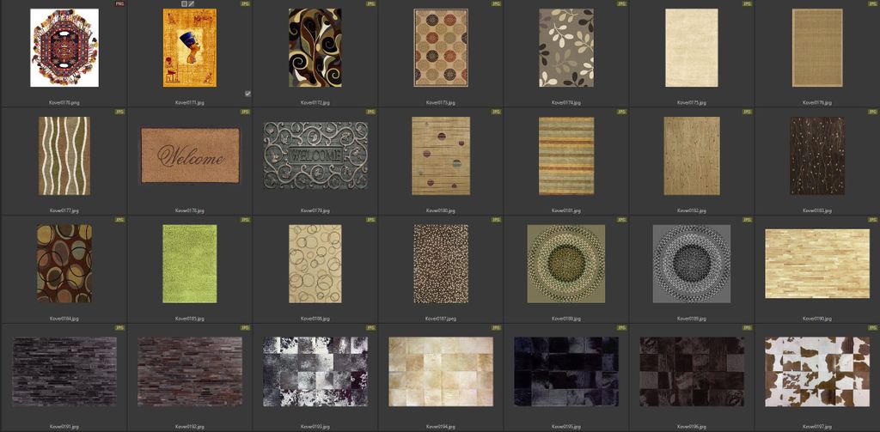Select the metal scrollwork WELCOME mat thumbnail
This screenshot has height=432, width=880.
[315, 155]
